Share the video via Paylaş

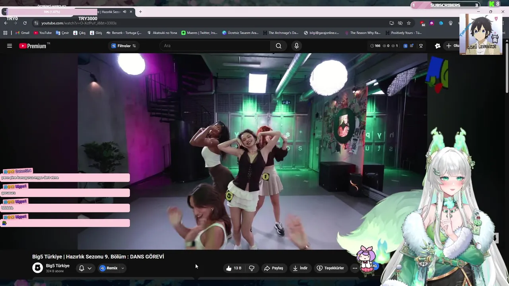coord(274,268)
